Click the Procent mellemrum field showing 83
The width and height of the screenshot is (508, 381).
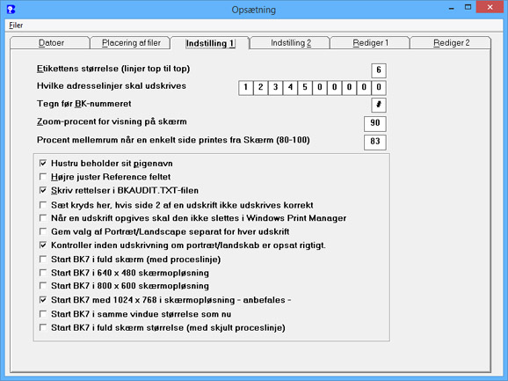click(374, 142)
